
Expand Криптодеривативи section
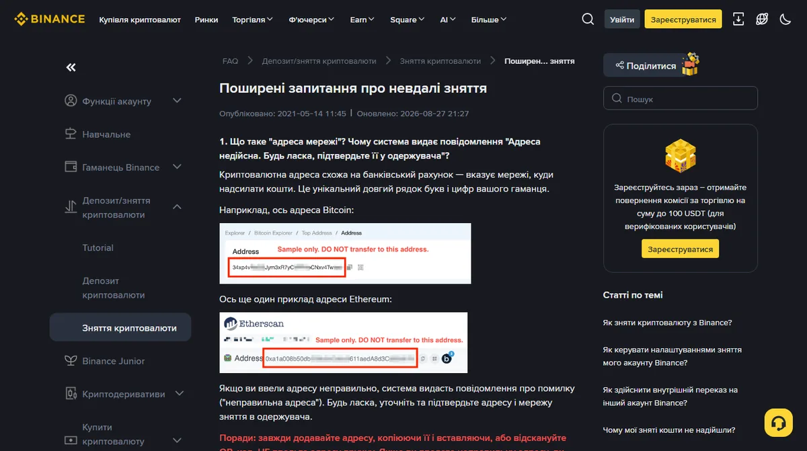click(179, 394)
